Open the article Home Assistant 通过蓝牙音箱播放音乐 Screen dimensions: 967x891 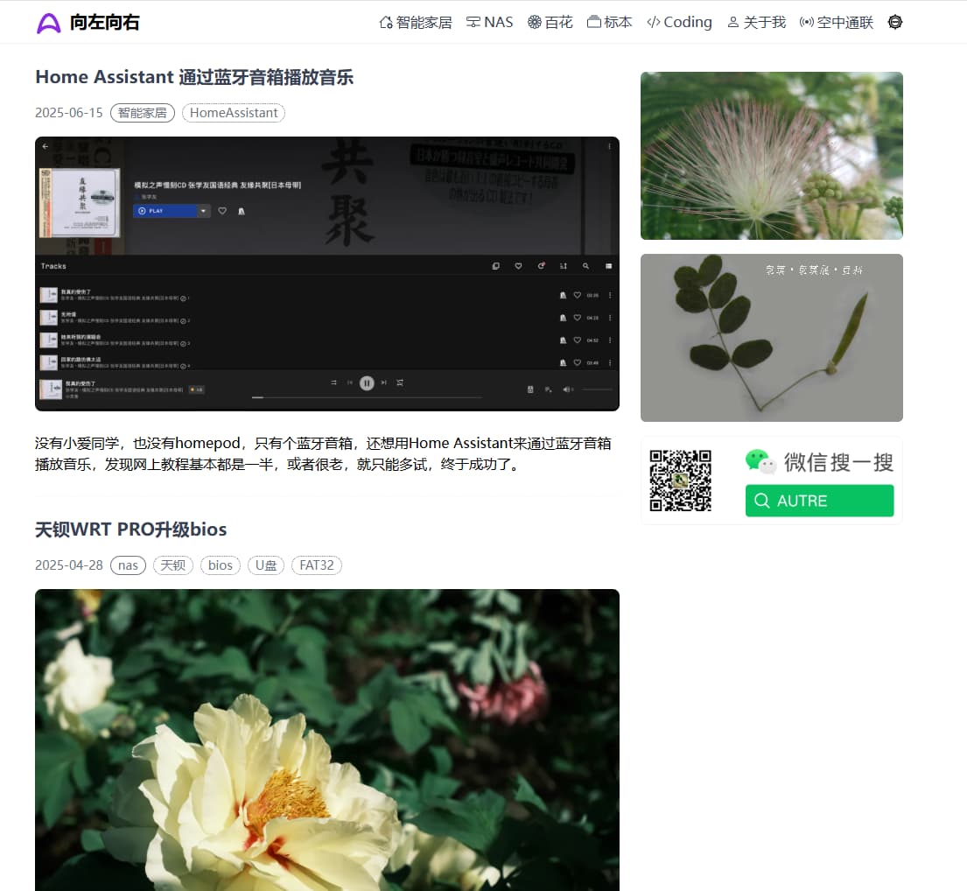point(194,77)
